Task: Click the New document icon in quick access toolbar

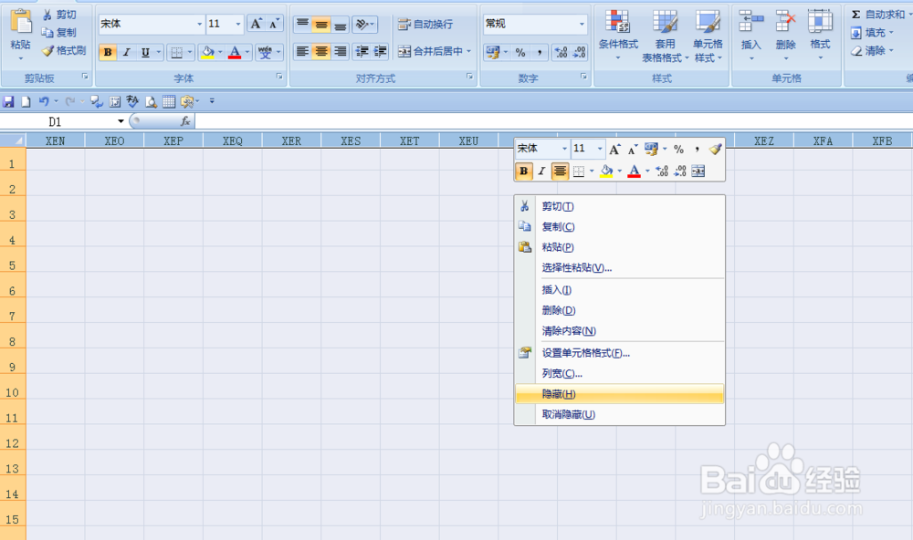Action: point(26,102)
